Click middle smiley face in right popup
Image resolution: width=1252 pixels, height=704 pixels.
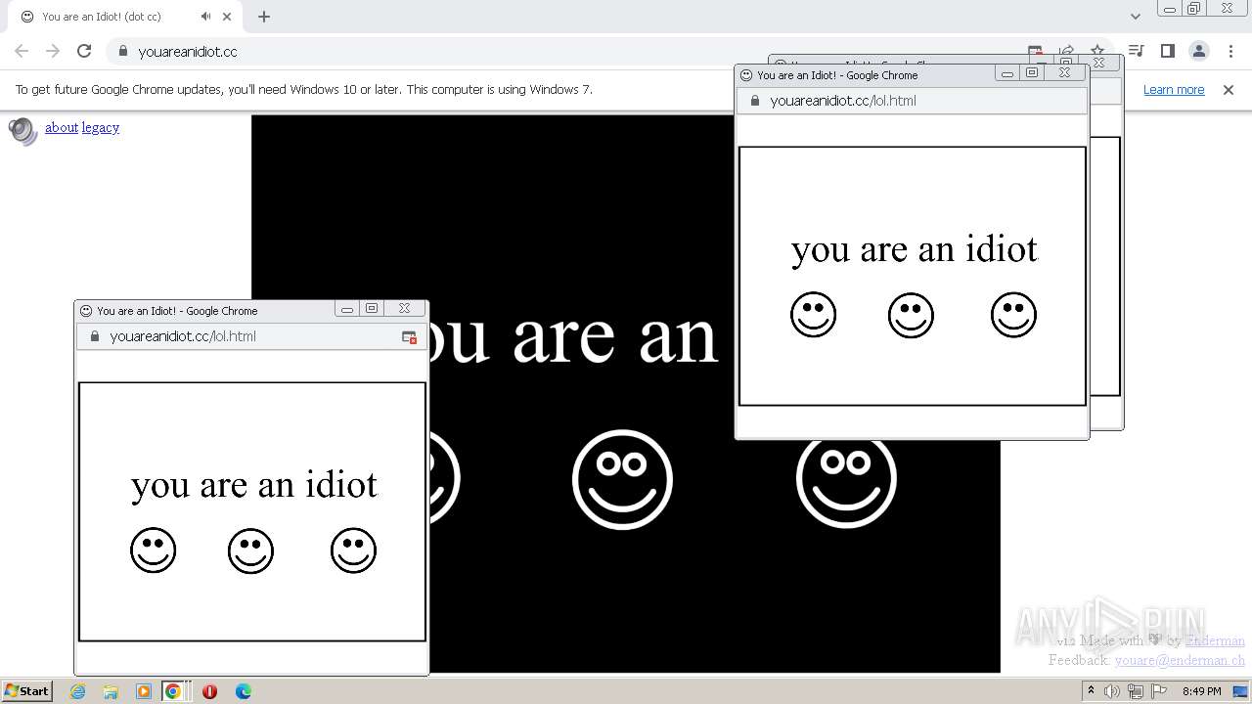[x=911, y=315]
